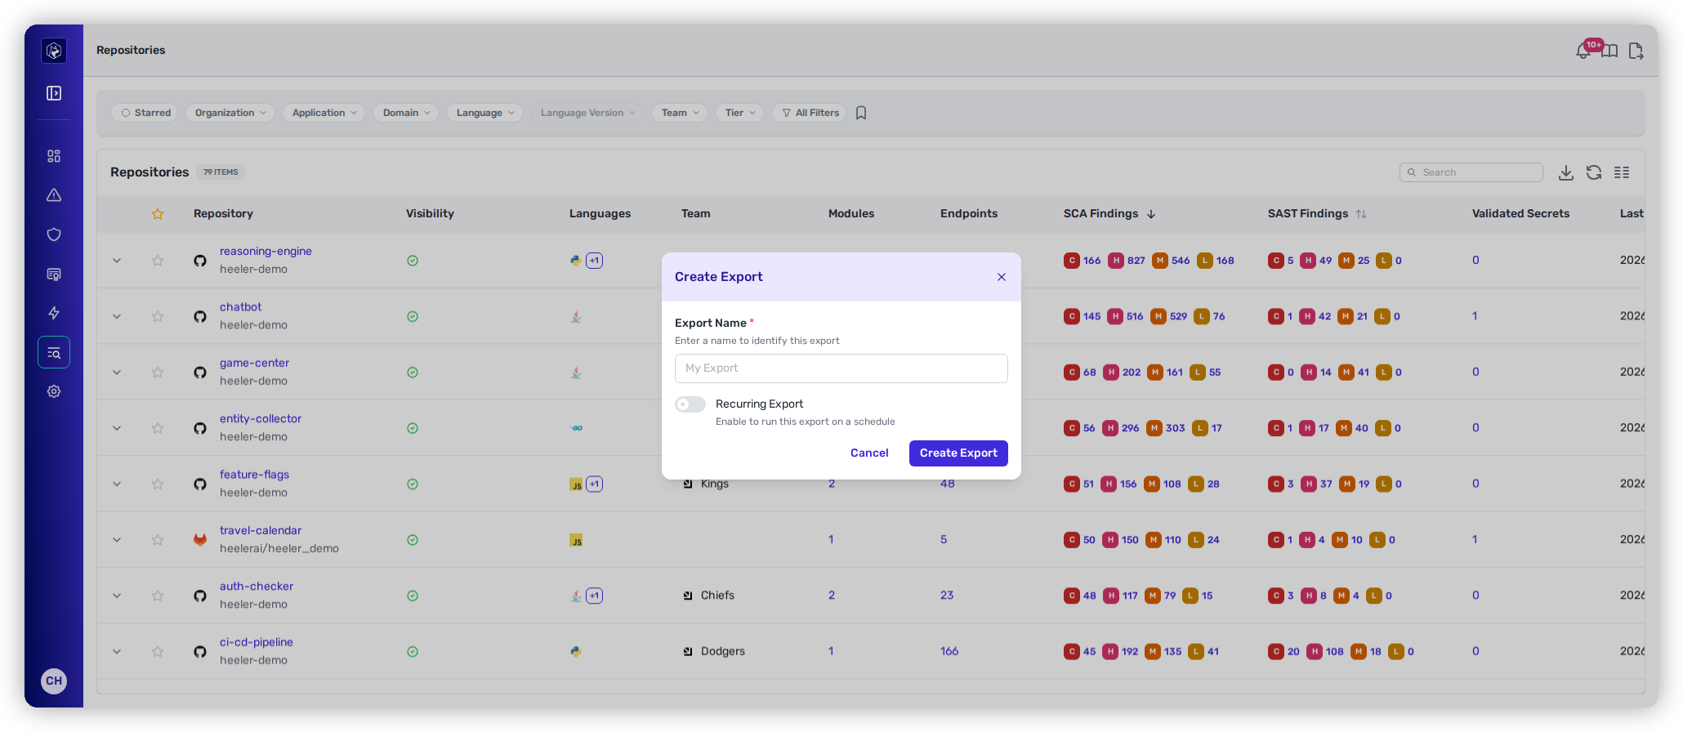This screenshot has width=1683, height=732.
Task: Click the visibility check icon for chatbot
Action: coord(413,316)
